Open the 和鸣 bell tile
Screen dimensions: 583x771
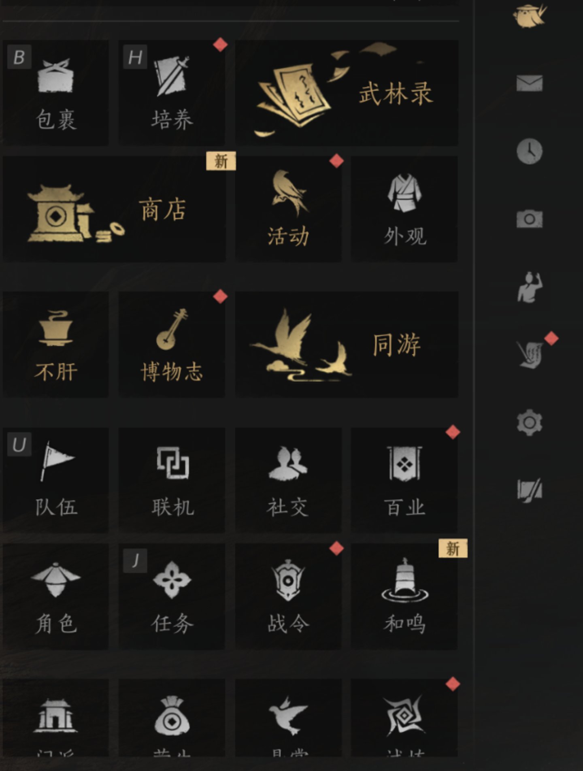(404, 596)
